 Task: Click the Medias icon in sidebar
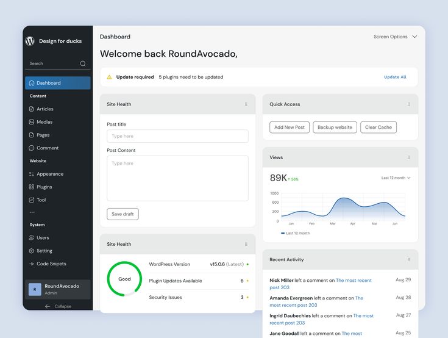(x=32, y=122)
